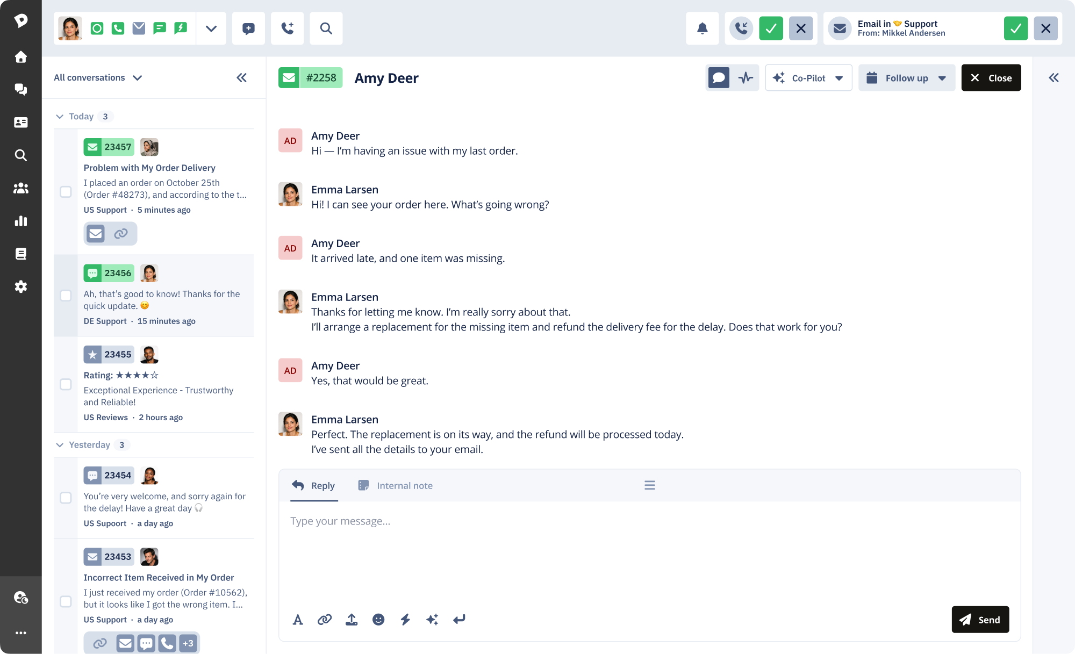
Task: Expand the All conversations dropdown
Action: point(98,78)
